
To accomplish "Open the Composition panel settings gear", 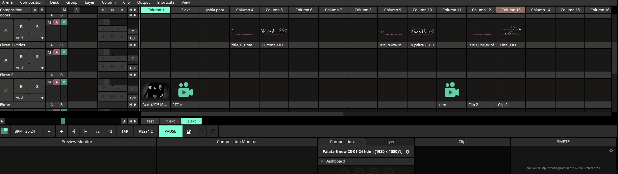I will click(x=408, y=152).
